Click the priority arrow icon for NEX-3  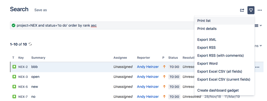(x=164, y=77)
